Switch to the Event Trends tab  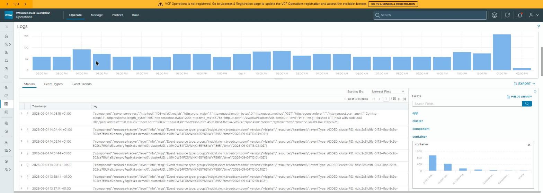point(81,84)
